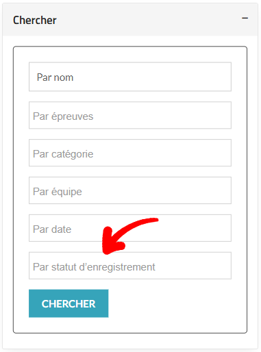The height and width of the screenshot is (352, 261).
Task: Focus the Par nom search field
Action: pyautogui.click(x=130, y=77)
